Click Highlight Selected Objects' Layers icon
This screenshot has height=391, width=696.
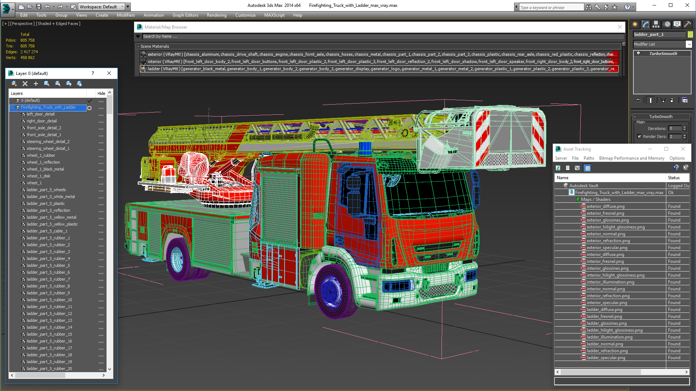click(58, 84)
